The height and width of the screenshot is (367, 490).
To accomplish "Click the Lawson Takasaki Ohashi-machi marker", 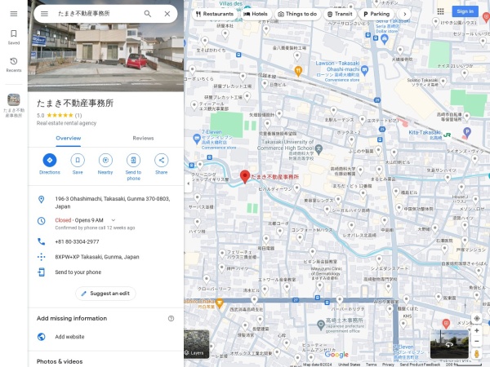I will tap(364, 70).
